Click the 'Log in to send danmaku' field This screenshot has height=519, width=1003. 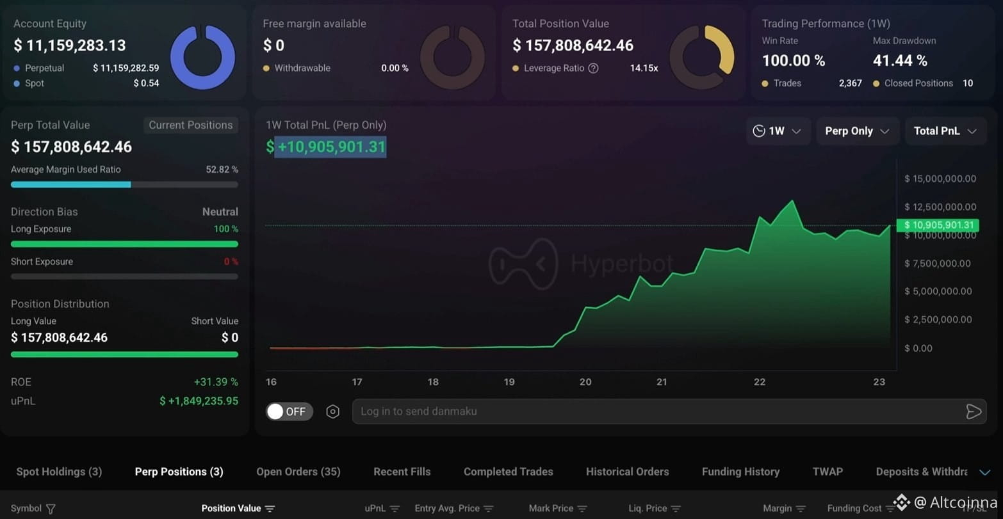[x=669, y=411]
